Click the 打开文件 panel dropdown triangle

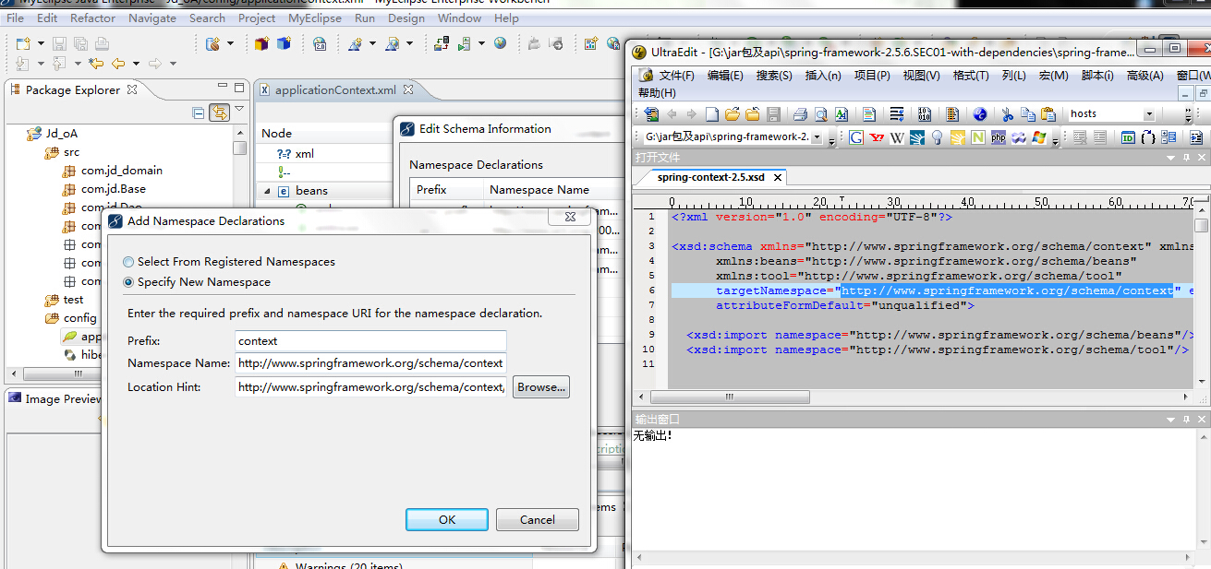1171,159
